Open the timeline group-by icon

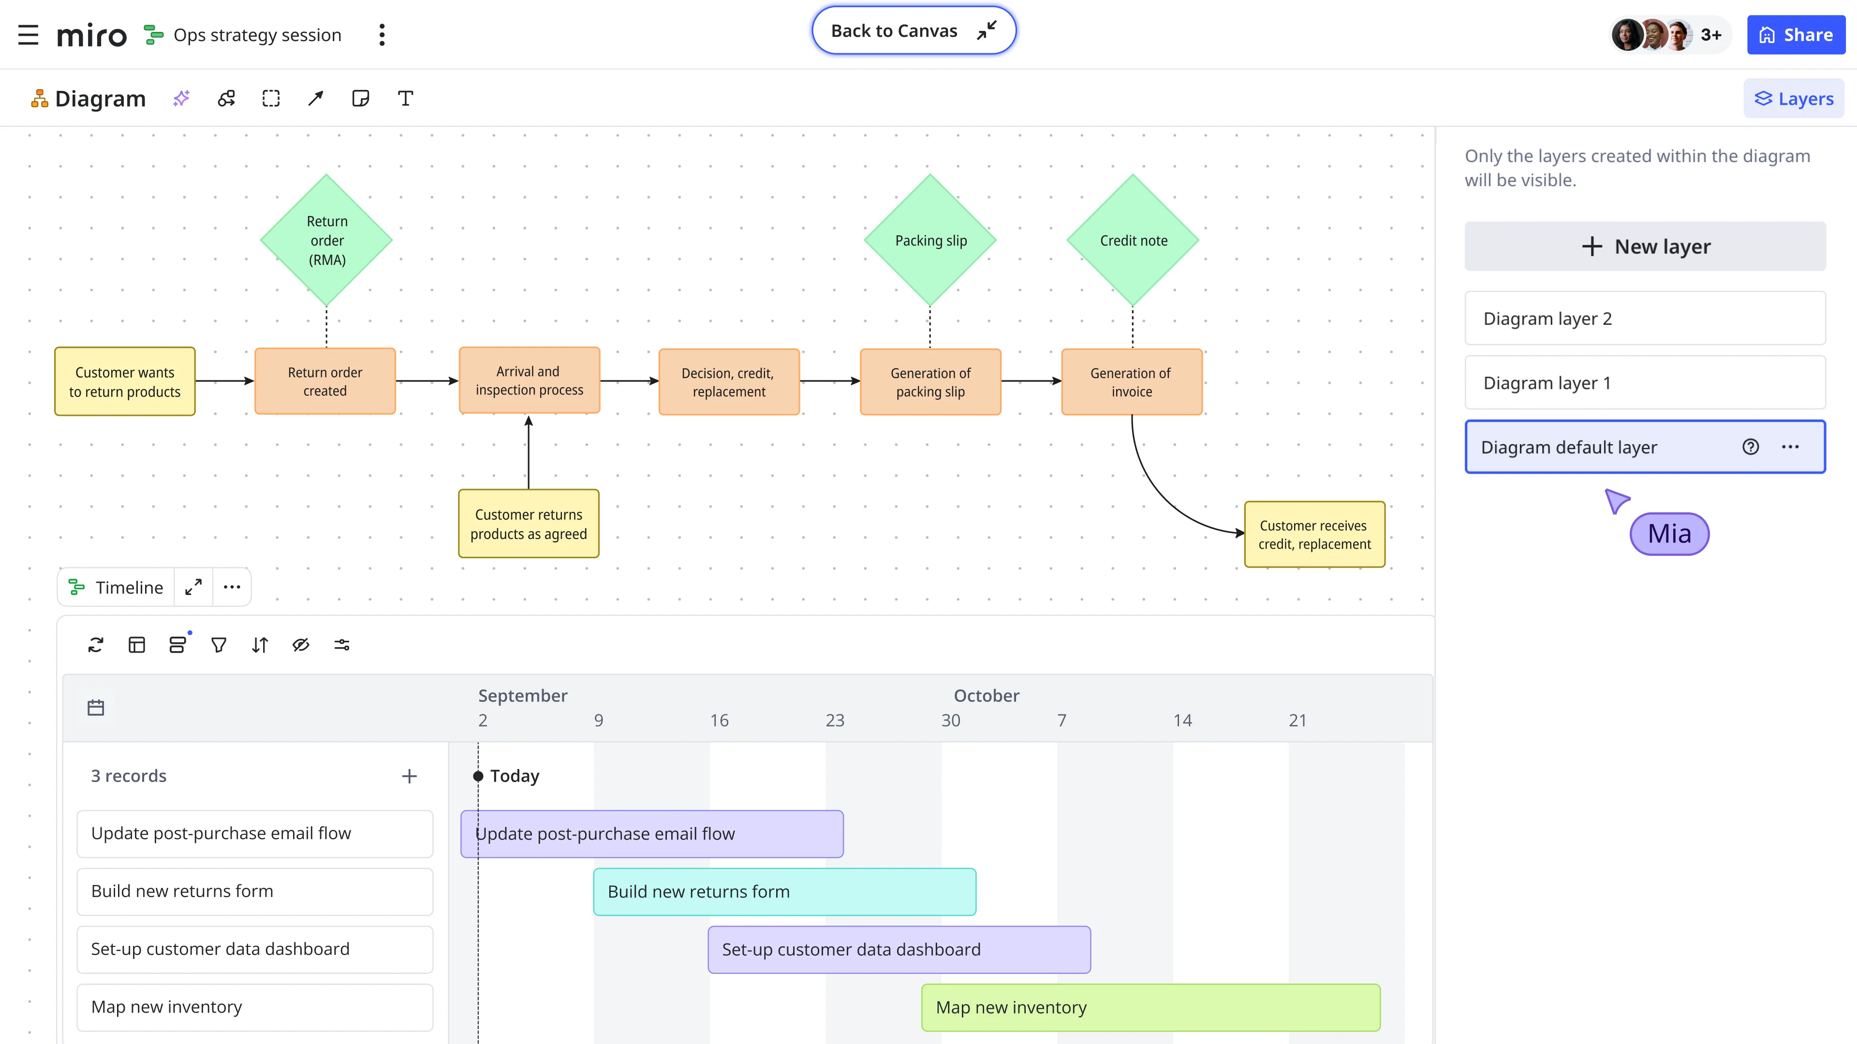[177, 645]
